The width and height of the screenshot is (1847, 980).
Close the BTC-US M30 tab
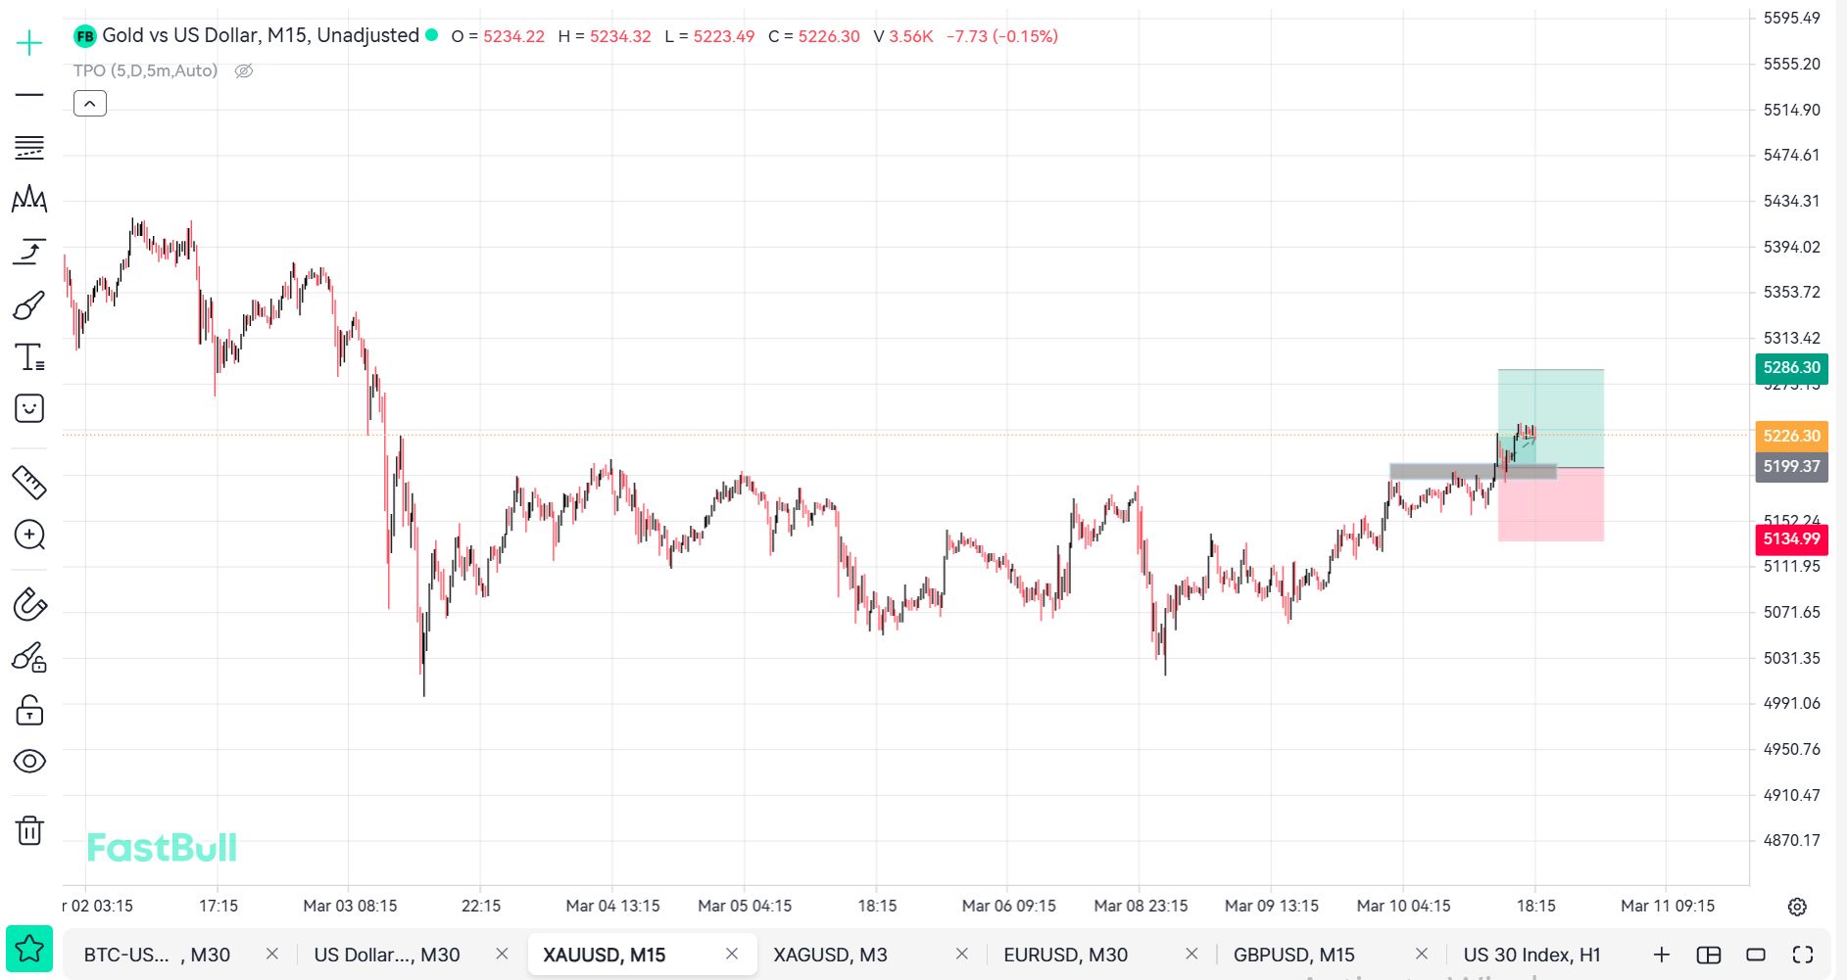pyautogui.click(x=272, y=954)
